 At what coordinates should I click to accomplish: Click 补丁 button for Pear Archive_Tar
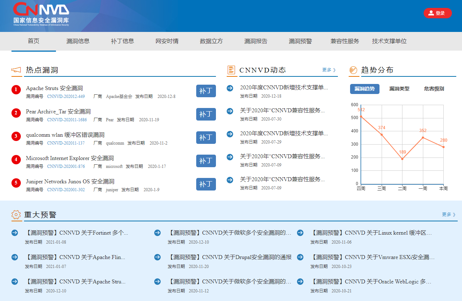pyautogui.click(x=206, y=114)
